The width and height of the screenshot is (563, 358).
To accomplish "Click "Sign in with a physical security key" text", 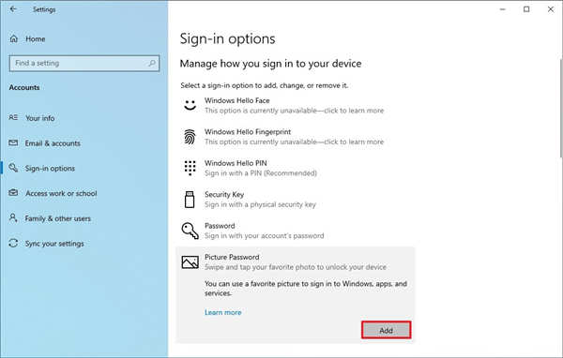I will (260, 204).
